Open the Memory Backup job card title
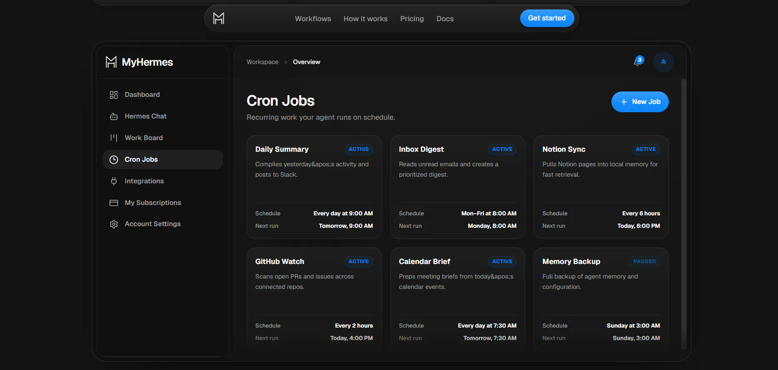Image resolution: width=778 pixels, height=370 pixels. point(571,261)
